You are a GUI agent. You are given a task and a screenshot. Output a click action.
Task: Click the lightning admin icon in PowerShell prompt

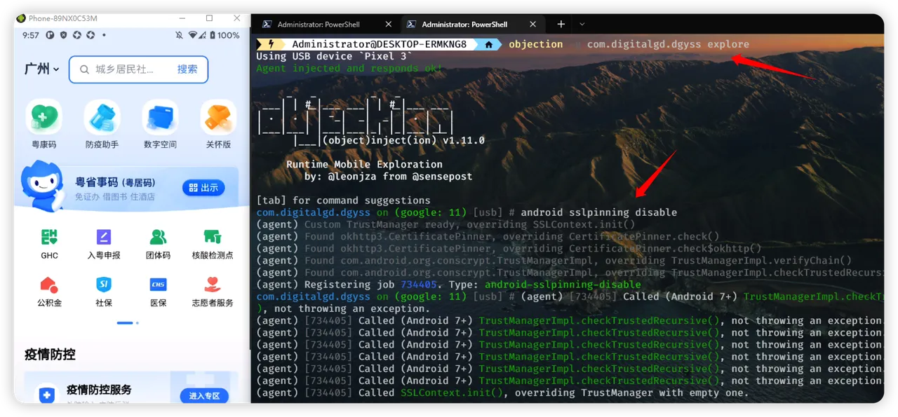[270, 44]
